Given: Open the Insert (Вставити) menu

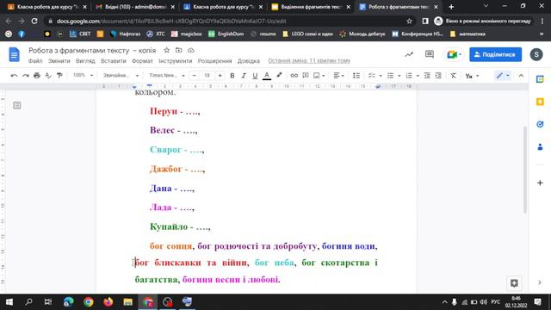Looking at the screenshot, I should (113, 61).
